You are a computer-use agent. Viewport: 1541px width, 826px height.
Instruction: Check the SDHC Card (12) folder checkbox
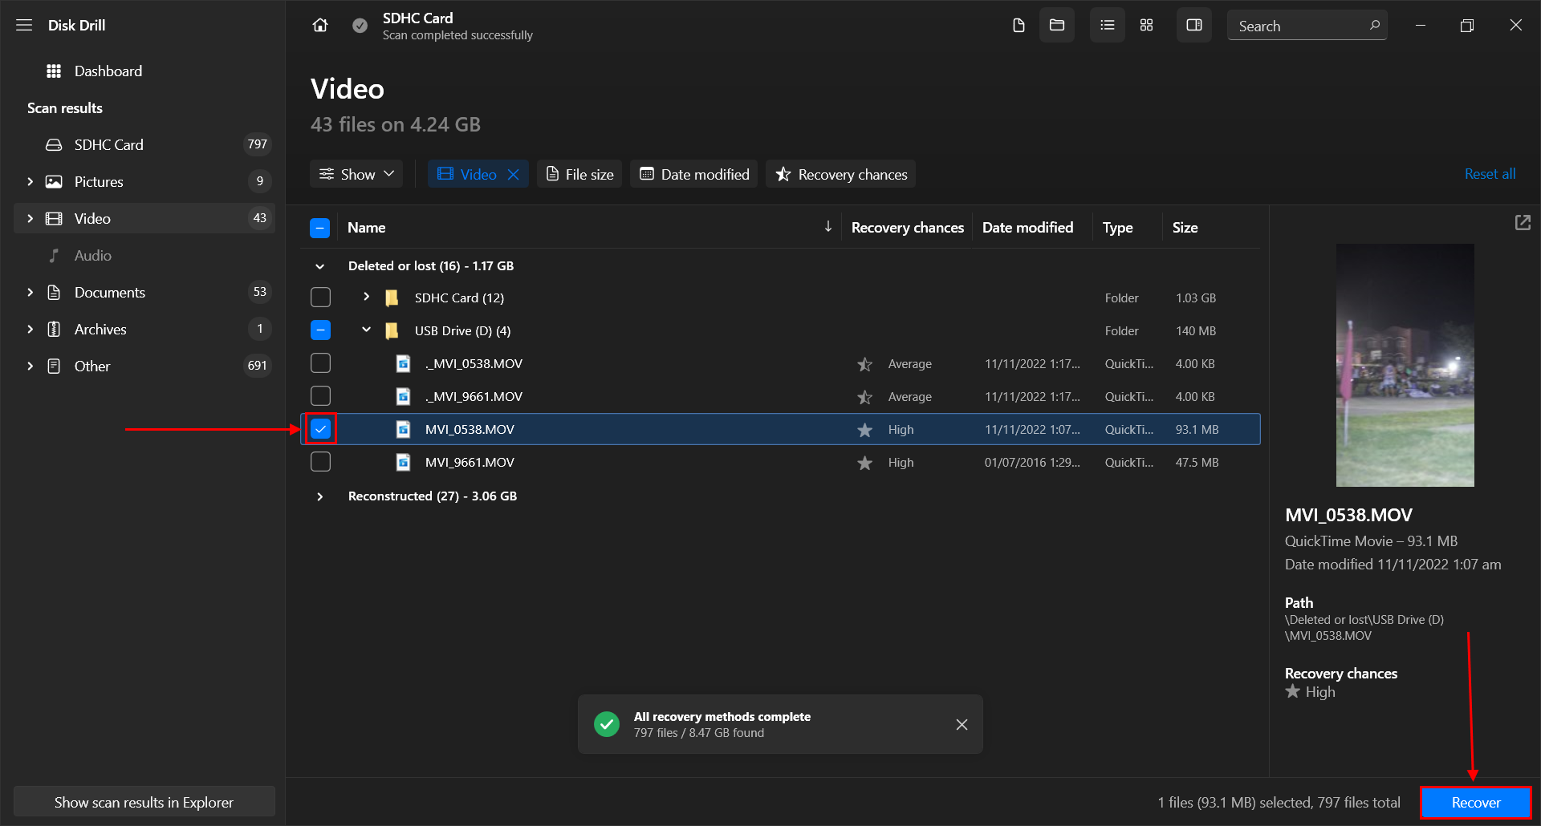pos(320,298)
